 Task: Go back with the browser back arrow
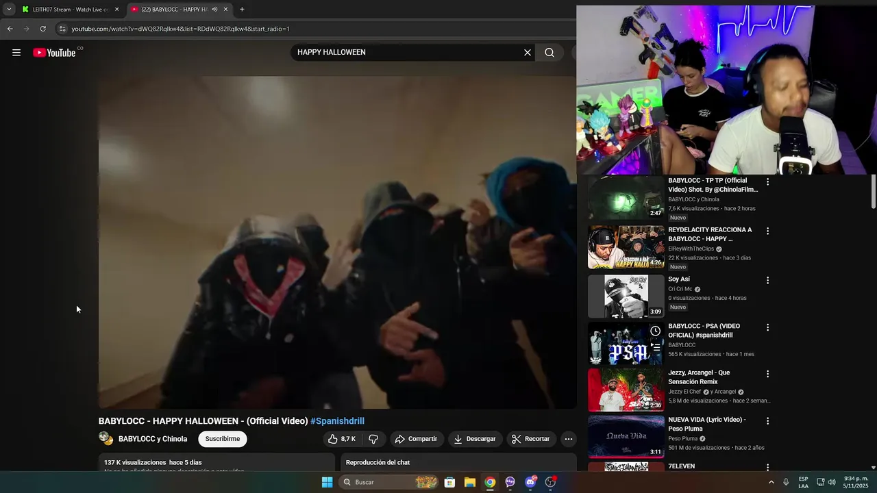(x=10, y=29)
